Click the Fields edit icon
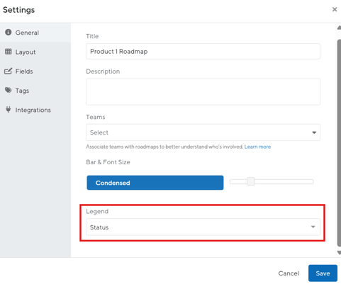This screenshot has height=284, width=341. 9,71
